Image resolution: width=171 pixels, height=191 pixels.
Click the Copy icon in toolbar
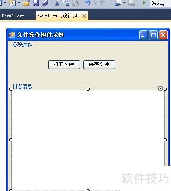pyautogui.click(x=66, y=3)
